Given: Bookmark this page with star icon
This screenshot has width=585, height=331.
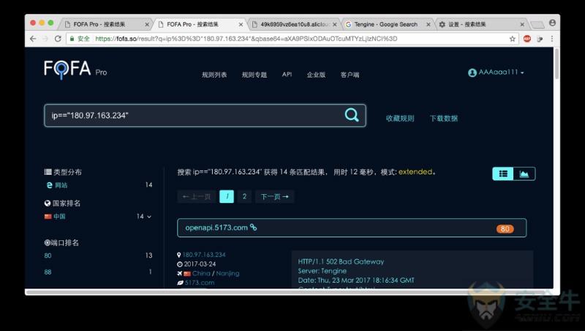Looking at the screenshot, I should pyautogui.click(x=513, y=39).
